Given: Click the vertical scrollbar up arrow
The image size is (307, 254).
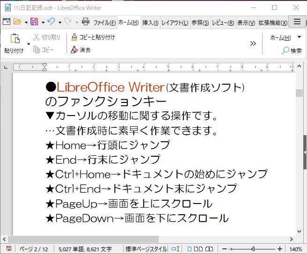Looking at the screenshot, I should click(299, 66).
